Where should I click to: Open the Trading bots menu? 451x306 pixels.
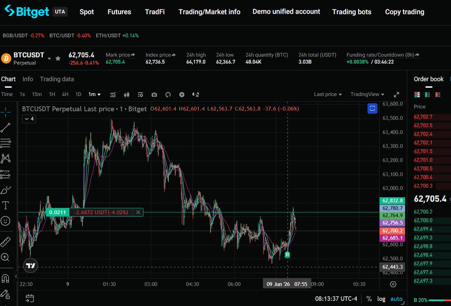click(352, 12)
